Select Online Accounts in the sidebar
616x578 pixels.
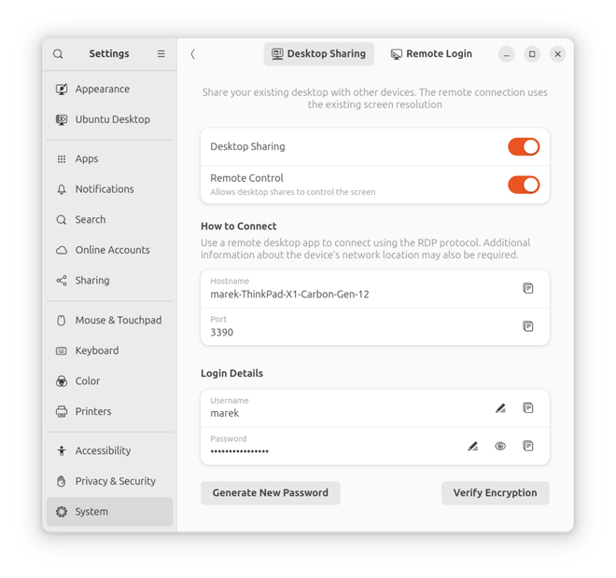[109, 250]
